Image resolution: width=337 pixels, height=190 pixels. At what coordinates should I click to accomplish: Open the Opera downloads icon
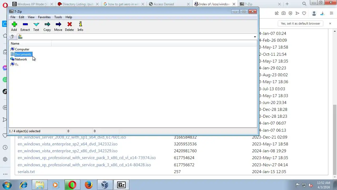[x=322, y=13]
